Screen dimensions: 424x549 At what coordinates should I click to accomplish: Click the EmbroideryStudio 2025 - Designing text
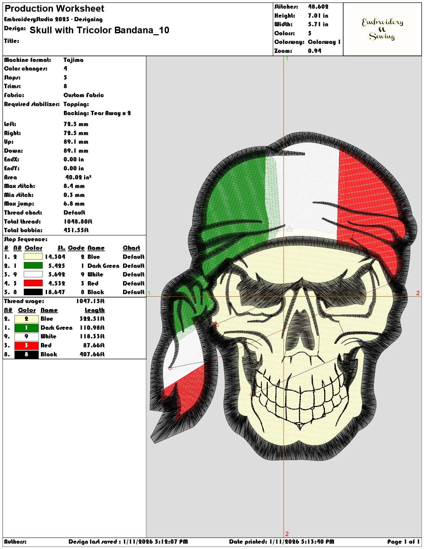pos(53,19)
